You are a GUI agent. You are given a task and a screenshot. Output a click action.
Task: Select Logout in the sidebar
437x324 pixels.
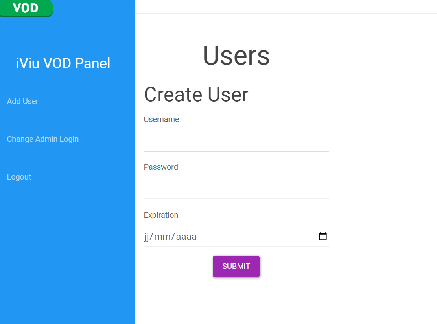(x=19, y=177)
